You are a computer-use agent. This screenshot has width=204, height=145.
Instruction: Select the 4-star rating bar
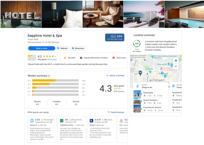pyautogui.click(x=56, y=84)
